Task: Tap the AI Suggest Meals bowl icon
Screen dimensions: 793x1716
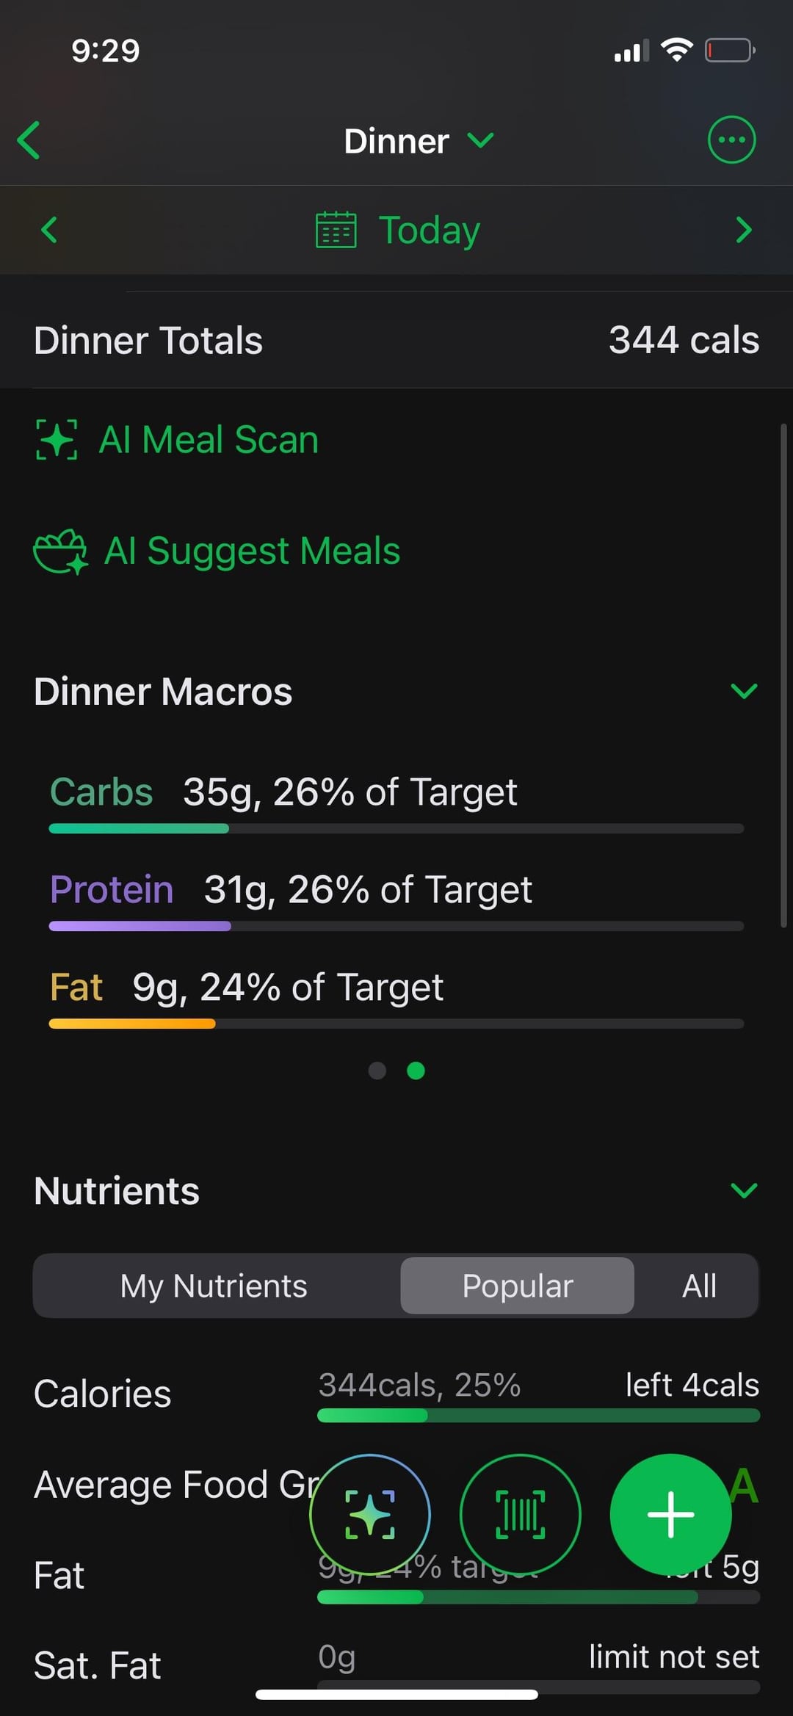Action: (60, 551)
